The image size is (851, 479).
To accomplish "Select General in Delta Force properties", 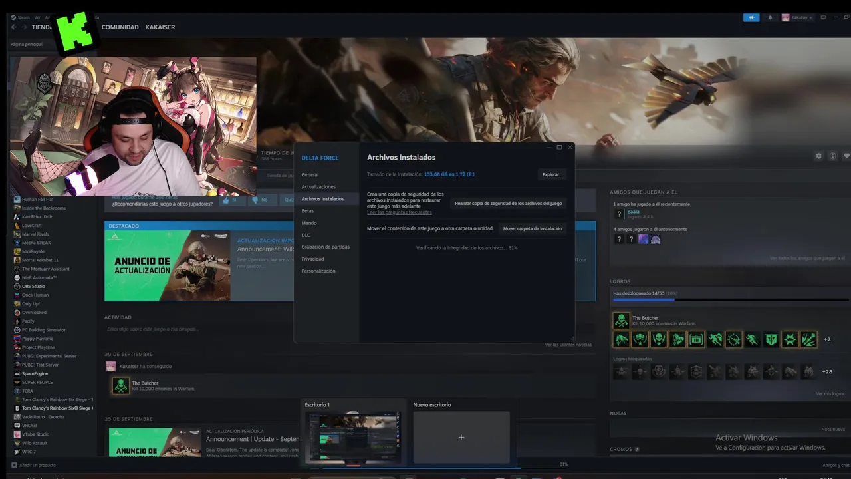I will click(310, 174).
